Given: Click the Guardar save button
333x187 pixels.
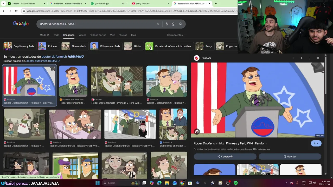Looking at the screenshot, I should (290, 157).
